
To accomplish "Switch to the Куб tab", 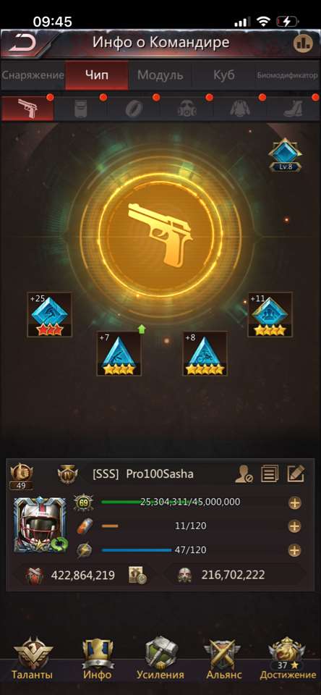I will (x=223, y=75).
